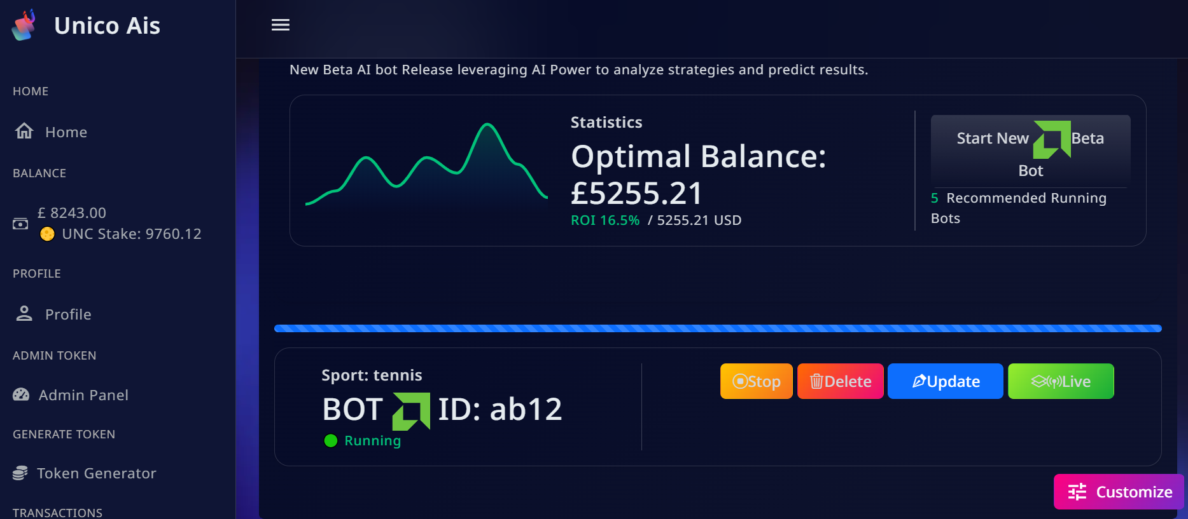
Task: Click the green Running status dot
Action: tap(331, 441)
